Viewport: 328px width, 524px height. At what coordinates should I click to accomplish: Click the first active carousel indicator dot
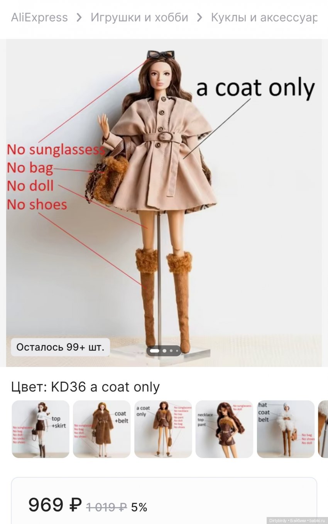click(x=154, y=351)
